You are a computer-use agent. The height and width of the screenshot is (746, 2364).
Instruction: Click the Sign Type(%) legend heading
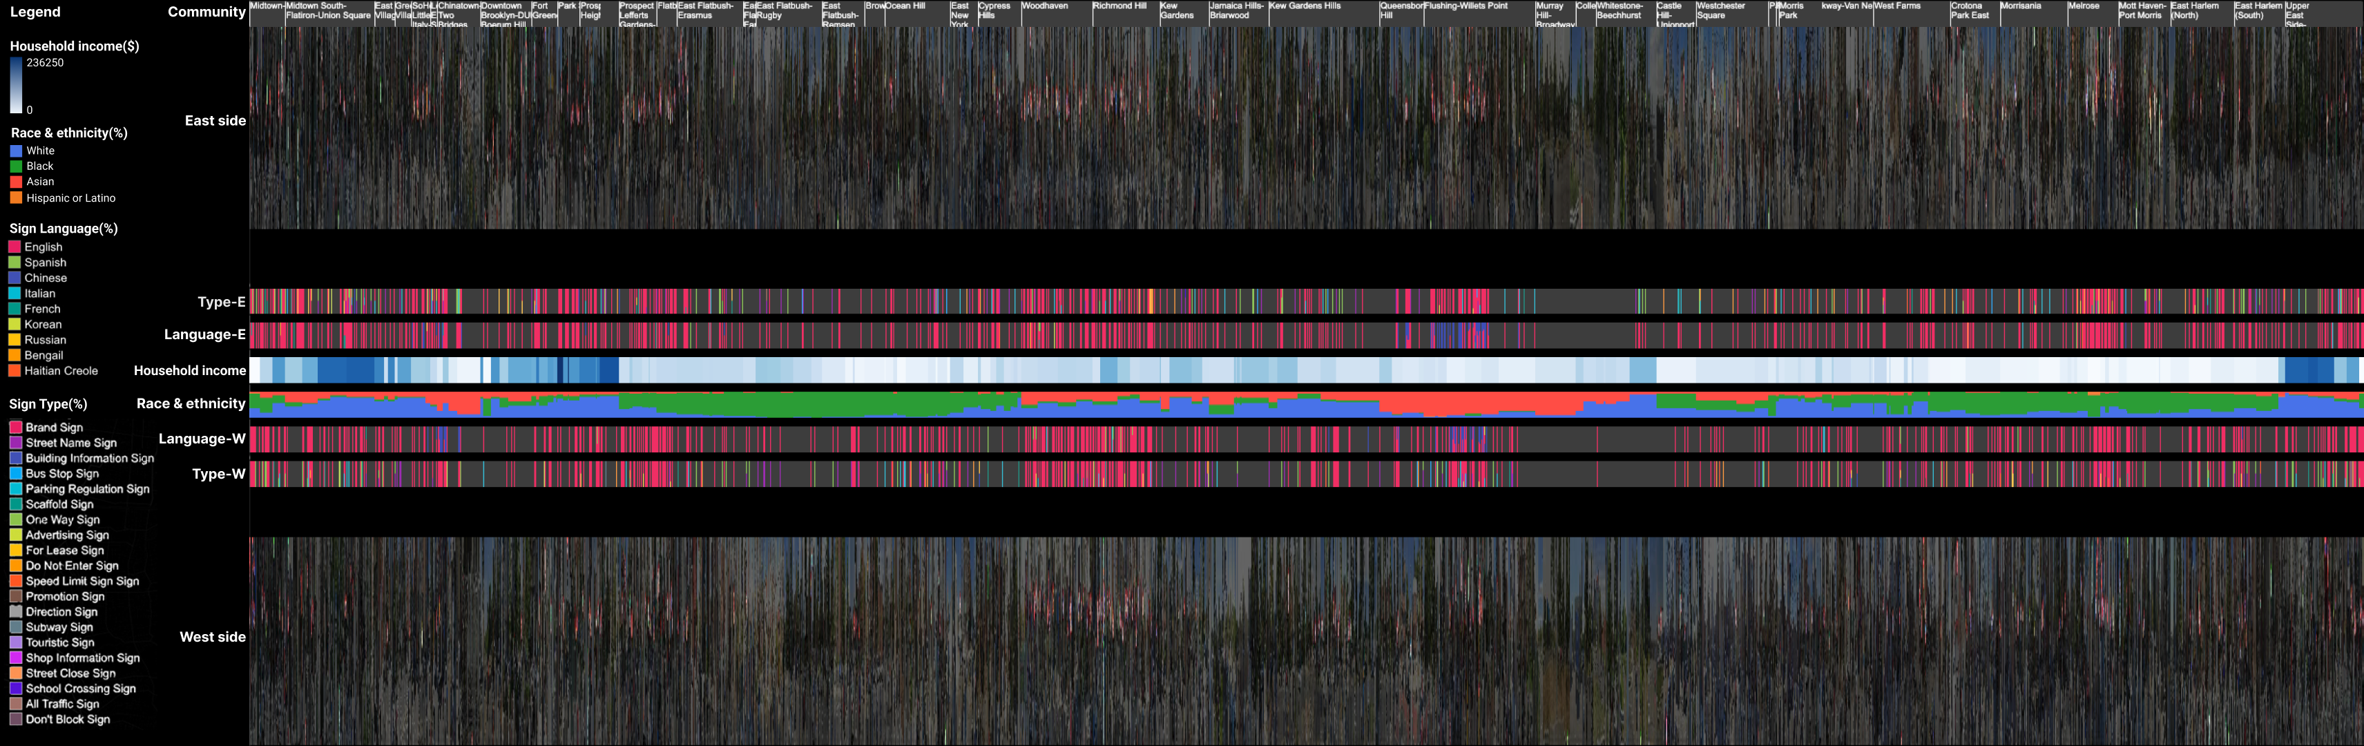click(x=48, y=405)
